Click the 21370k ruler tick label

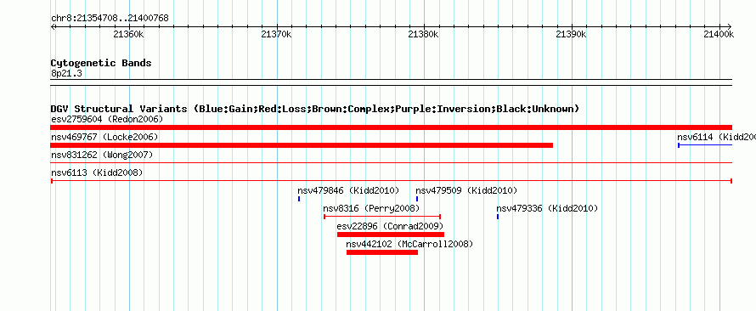coord(276,35)
